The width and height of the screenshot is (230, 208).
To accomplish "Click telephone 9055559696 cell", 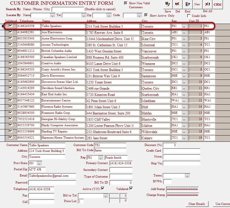I will coord(28,131).
